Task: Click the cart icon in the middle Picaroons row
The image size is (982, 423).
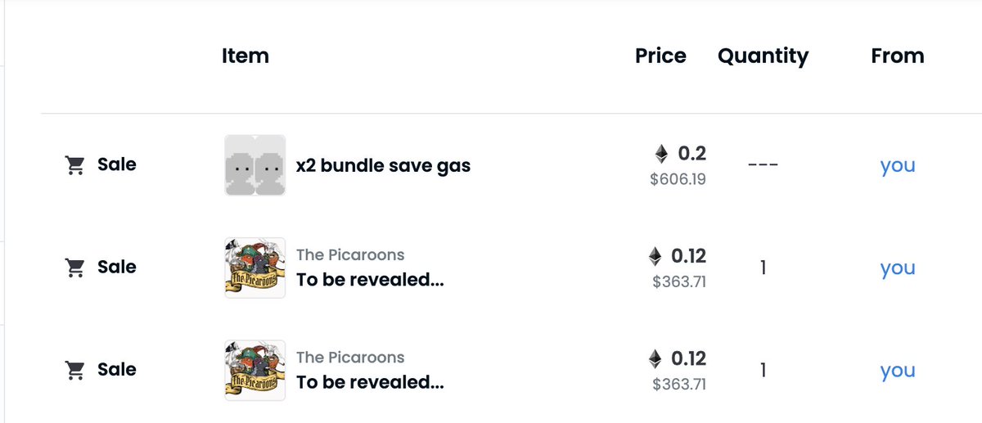Action: pyautogui.click(x=74, y=268)
